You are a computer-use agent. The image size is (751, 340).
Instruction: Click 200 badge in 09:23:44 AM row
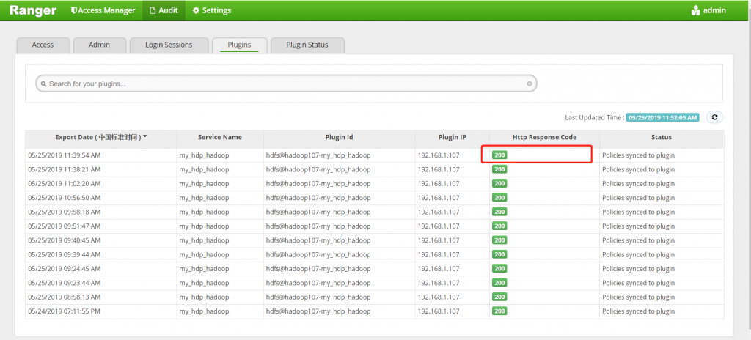pos(499,283)
